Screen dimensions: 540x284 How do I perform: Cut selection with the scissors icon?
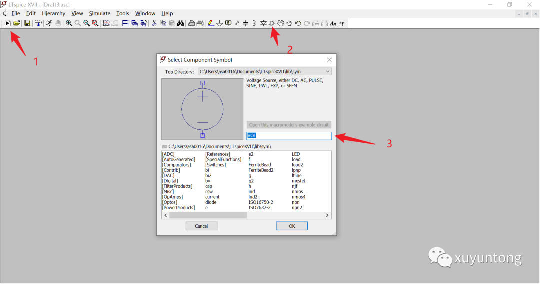click(154, 23)
